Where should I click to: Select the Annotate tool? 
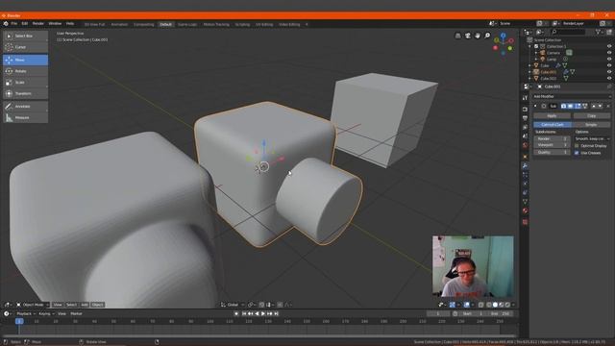coord(26,107)
